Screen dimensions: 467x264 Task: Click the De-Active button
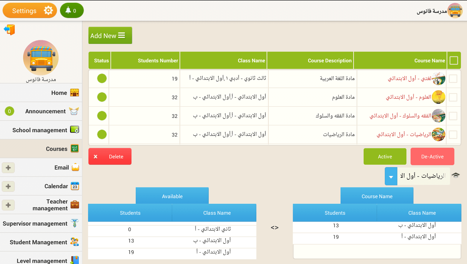tap(432, 157)
